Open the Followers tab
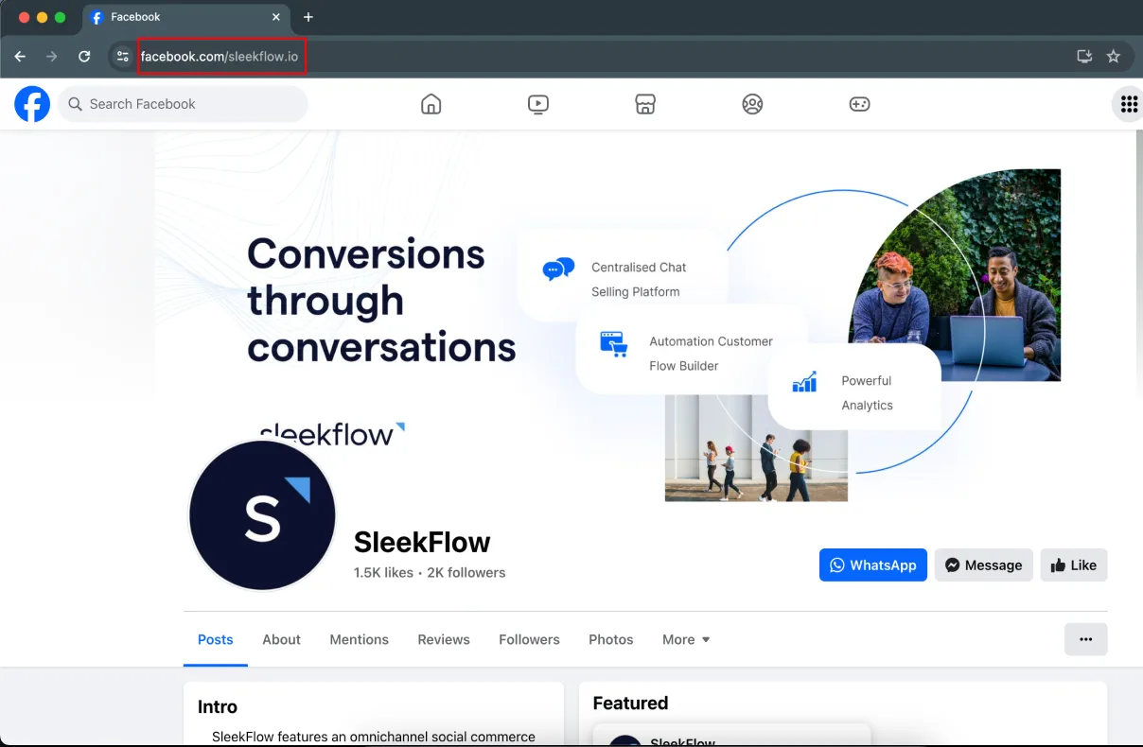This screenshot has height=747, width=1143. pos(529,639)
